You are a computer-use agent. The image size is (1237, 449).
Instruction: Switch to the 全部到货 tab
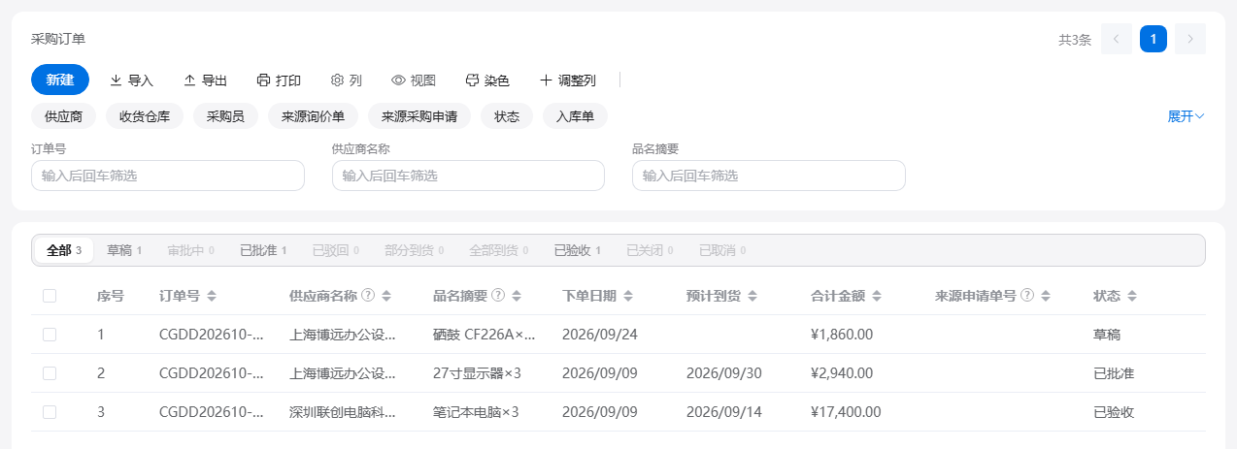click(498, 250)
